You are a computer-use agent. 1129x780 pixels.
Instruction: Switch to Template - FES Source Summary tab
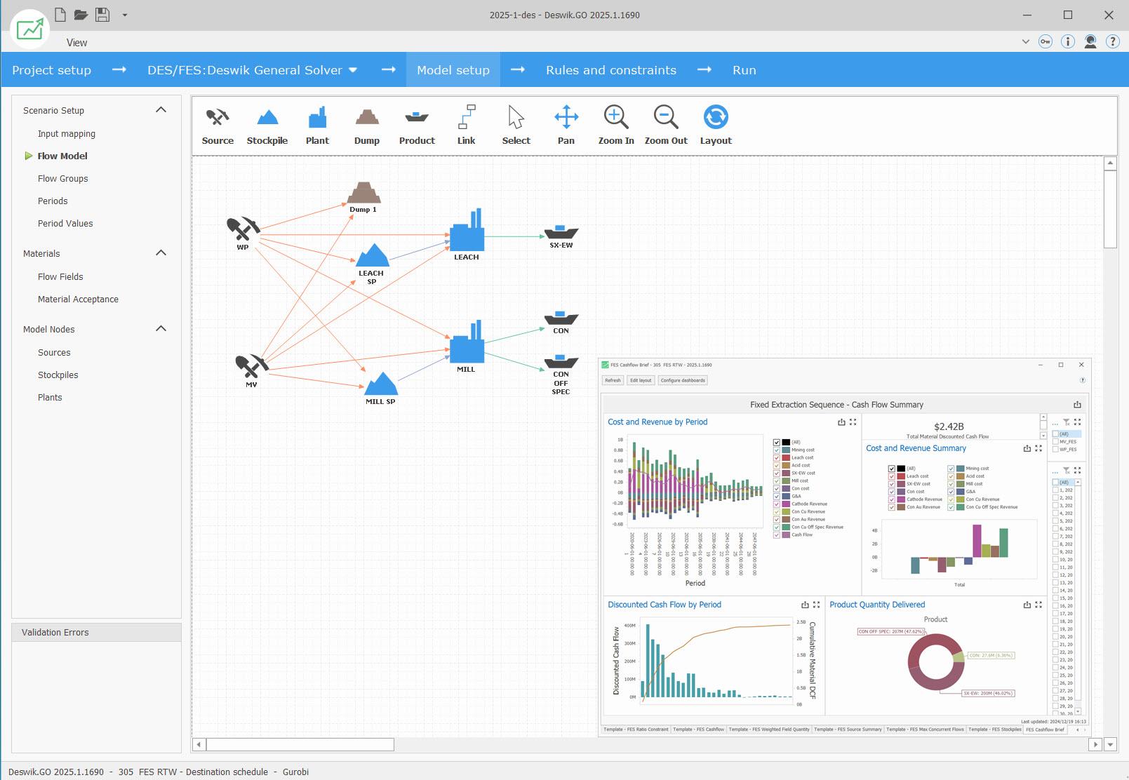click(x=848, y=729)
